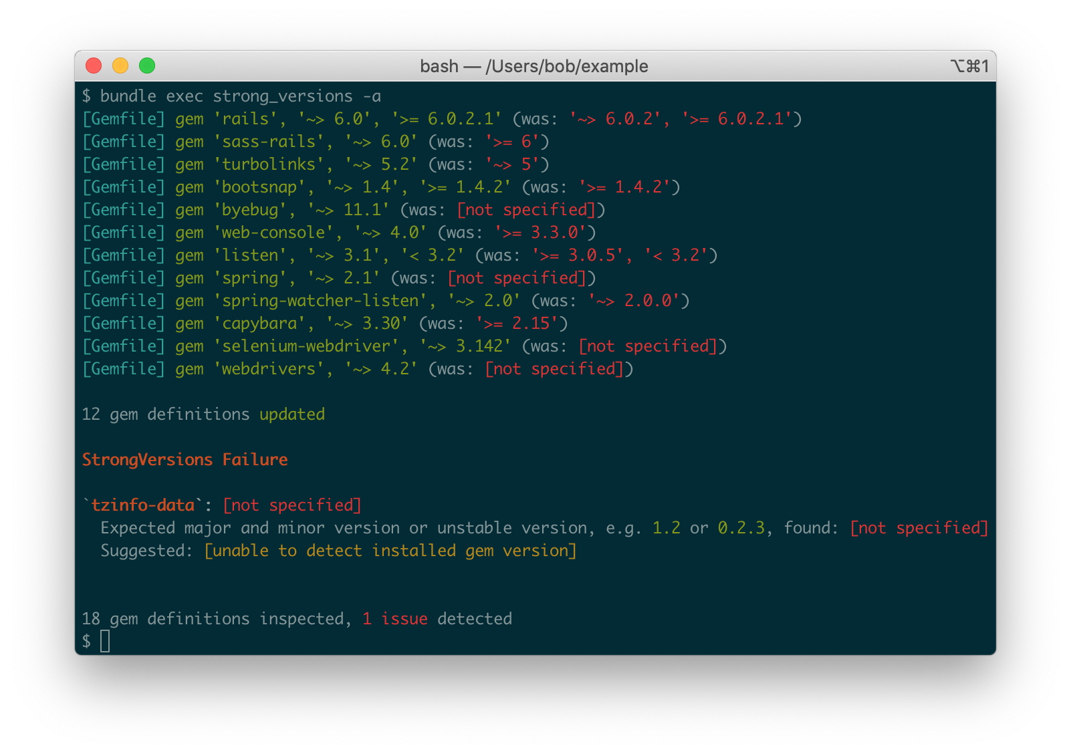The height and width of the screenshot is (754, 1071).
Task: Click the red close window button
Action: point(94,66)
